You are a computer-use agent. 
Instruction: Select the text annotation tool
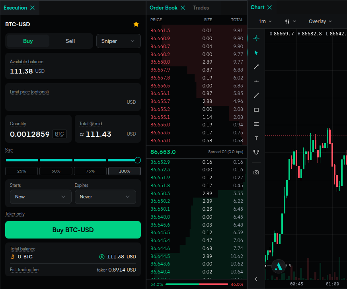pos(256,138)
